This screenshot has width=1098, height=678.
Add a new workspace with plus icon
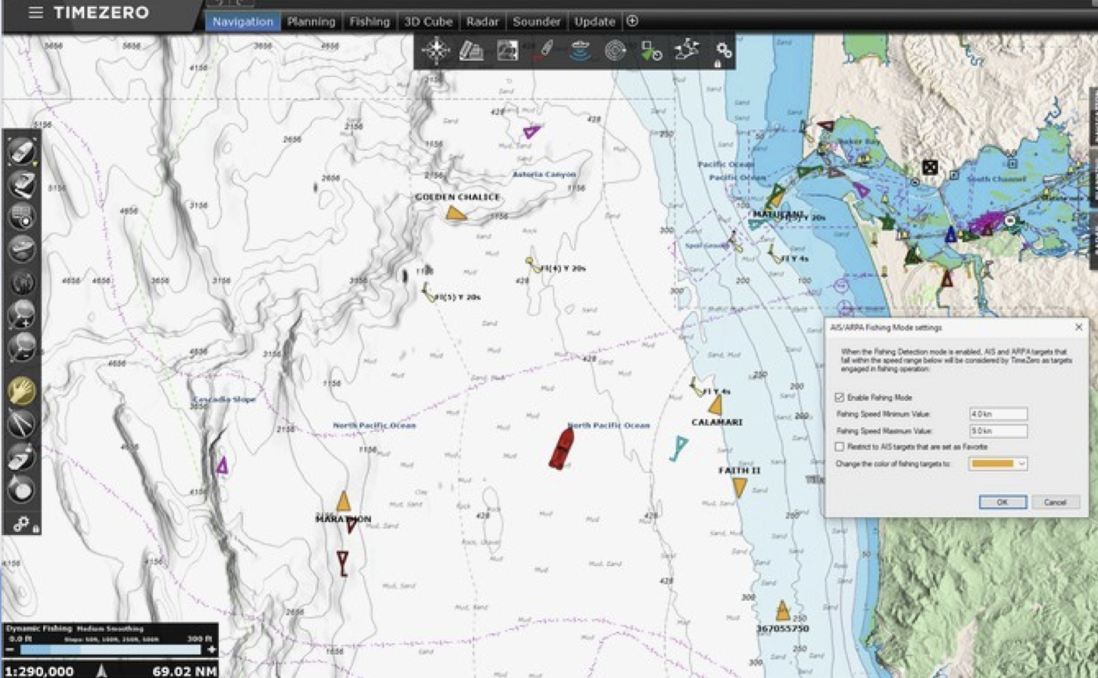tap(632, 21)
